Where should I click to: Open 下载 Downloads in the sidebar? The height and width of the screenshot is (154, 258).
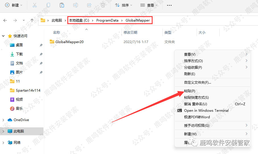click(x=19, y=54)
